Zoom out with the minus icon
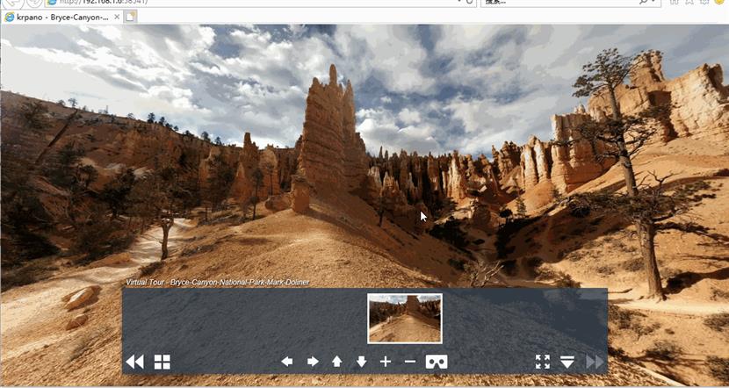The width and height of the screenshot is (729, 388). click(x=409, y=362)
